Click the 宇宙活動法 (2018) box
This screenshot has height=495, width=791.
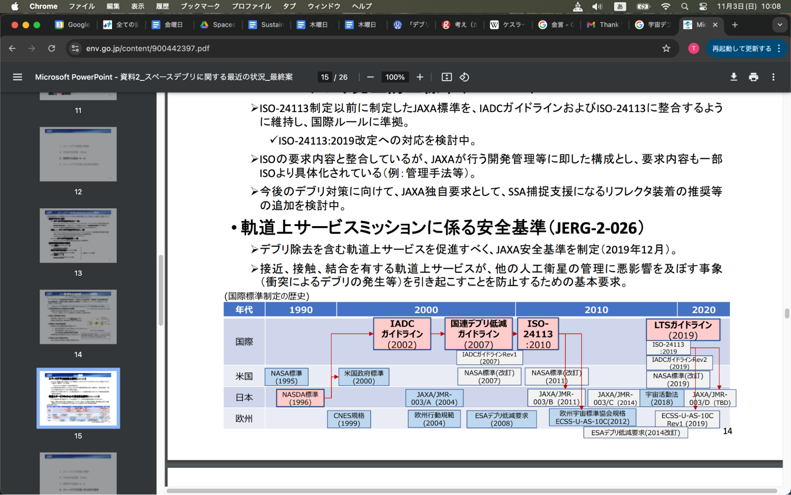pyautogui.click(x=662, y=398)
